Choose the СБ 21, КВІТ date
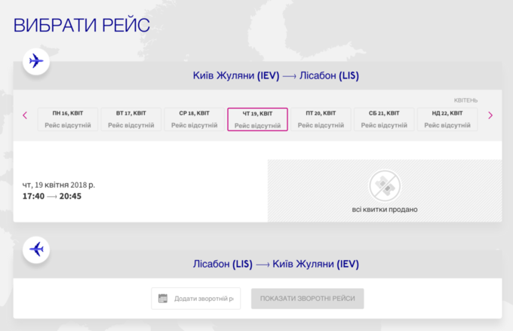This screenshot has width=513, height=331. pyautogui.click(x=384, y=119)
